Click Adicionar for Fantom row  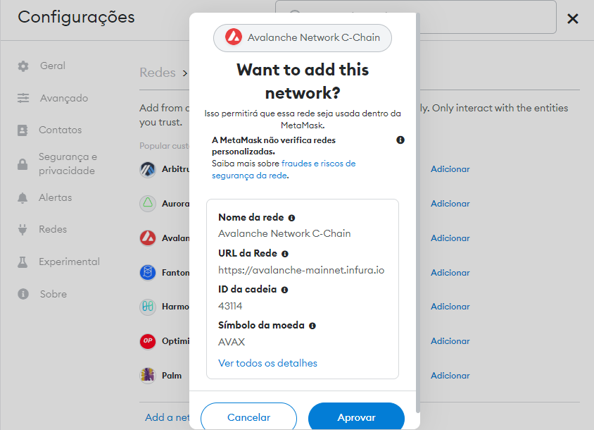(450, 273)
